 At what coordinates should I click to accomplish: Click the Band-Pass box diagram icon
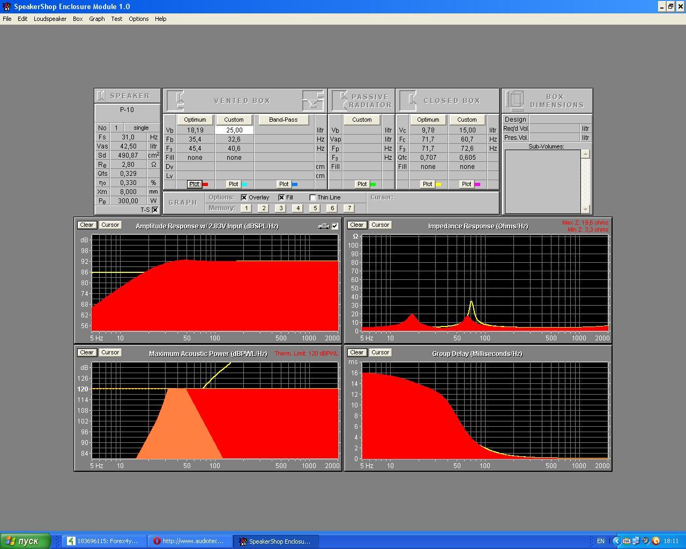pyautogui.click(x=313, y=100)
